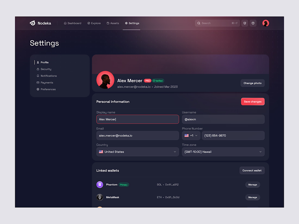Click the PRO badge
The image size is (299, 224).
click(148, 81)
